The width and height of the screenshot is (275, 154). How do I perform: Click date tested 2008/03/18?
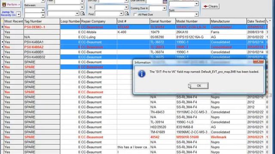[x=256, y=32]
